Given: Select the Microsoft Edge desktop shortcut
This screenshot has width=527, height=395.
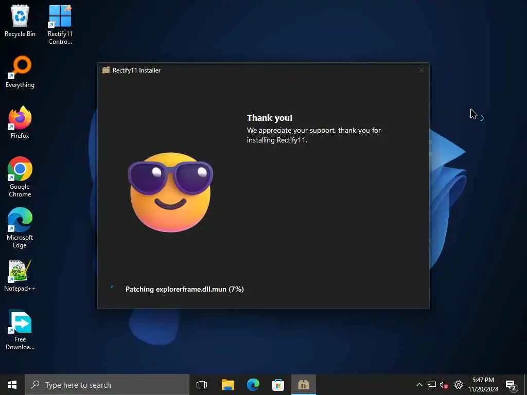Looking at the screenshot, I should tap(20, 228).
